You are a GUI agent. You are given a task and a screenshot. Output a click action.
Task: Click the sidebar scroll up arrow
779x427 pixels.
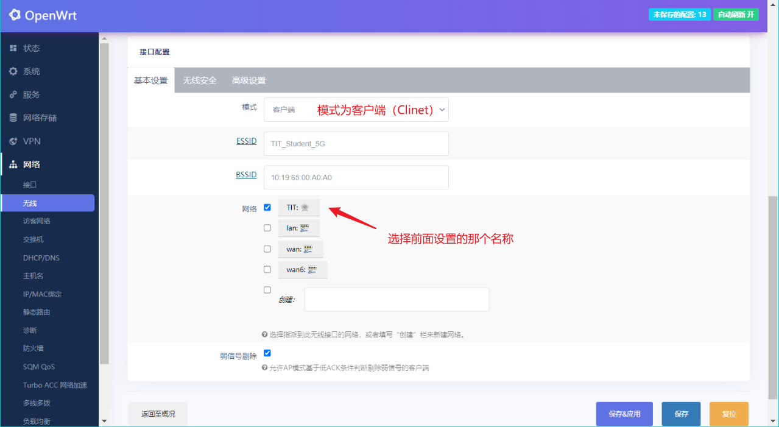(104, 38)
